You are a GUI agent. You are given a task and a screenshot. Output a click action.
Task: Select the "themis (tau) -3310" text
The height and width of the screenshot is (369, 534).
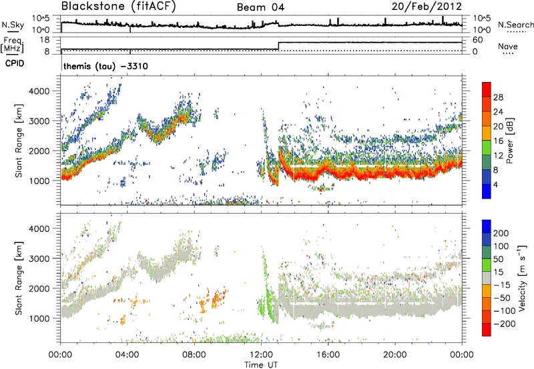(105, 66)
